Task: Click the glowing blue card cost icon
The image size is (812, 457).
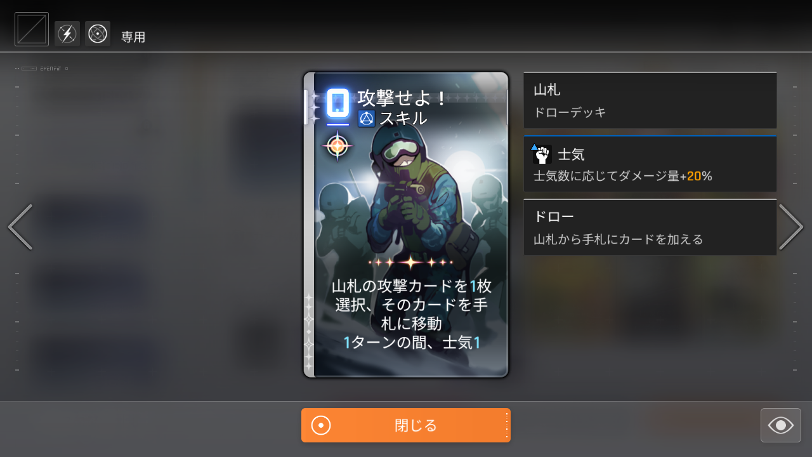Action: [x=338, y=103]
